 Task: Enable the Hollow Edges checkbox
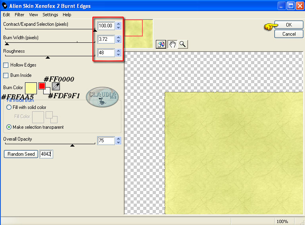point(6,65)
